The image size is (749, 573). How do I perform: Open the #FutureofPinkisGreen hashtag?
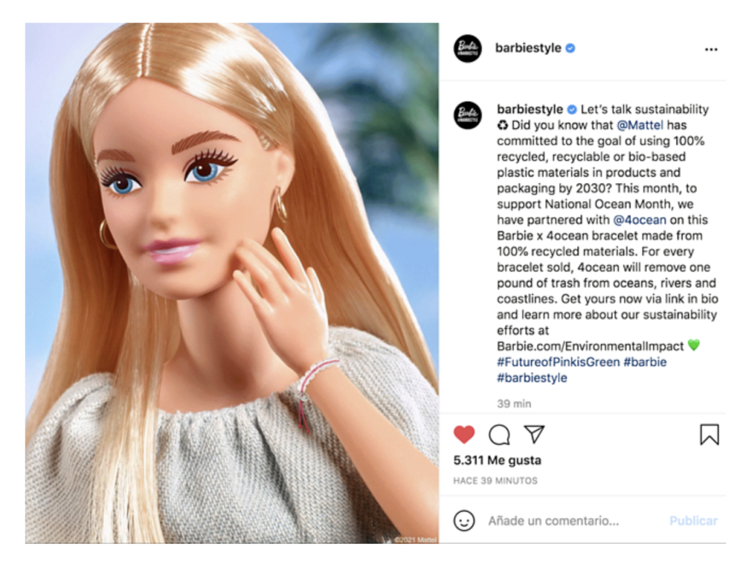[x=558, y=362]
